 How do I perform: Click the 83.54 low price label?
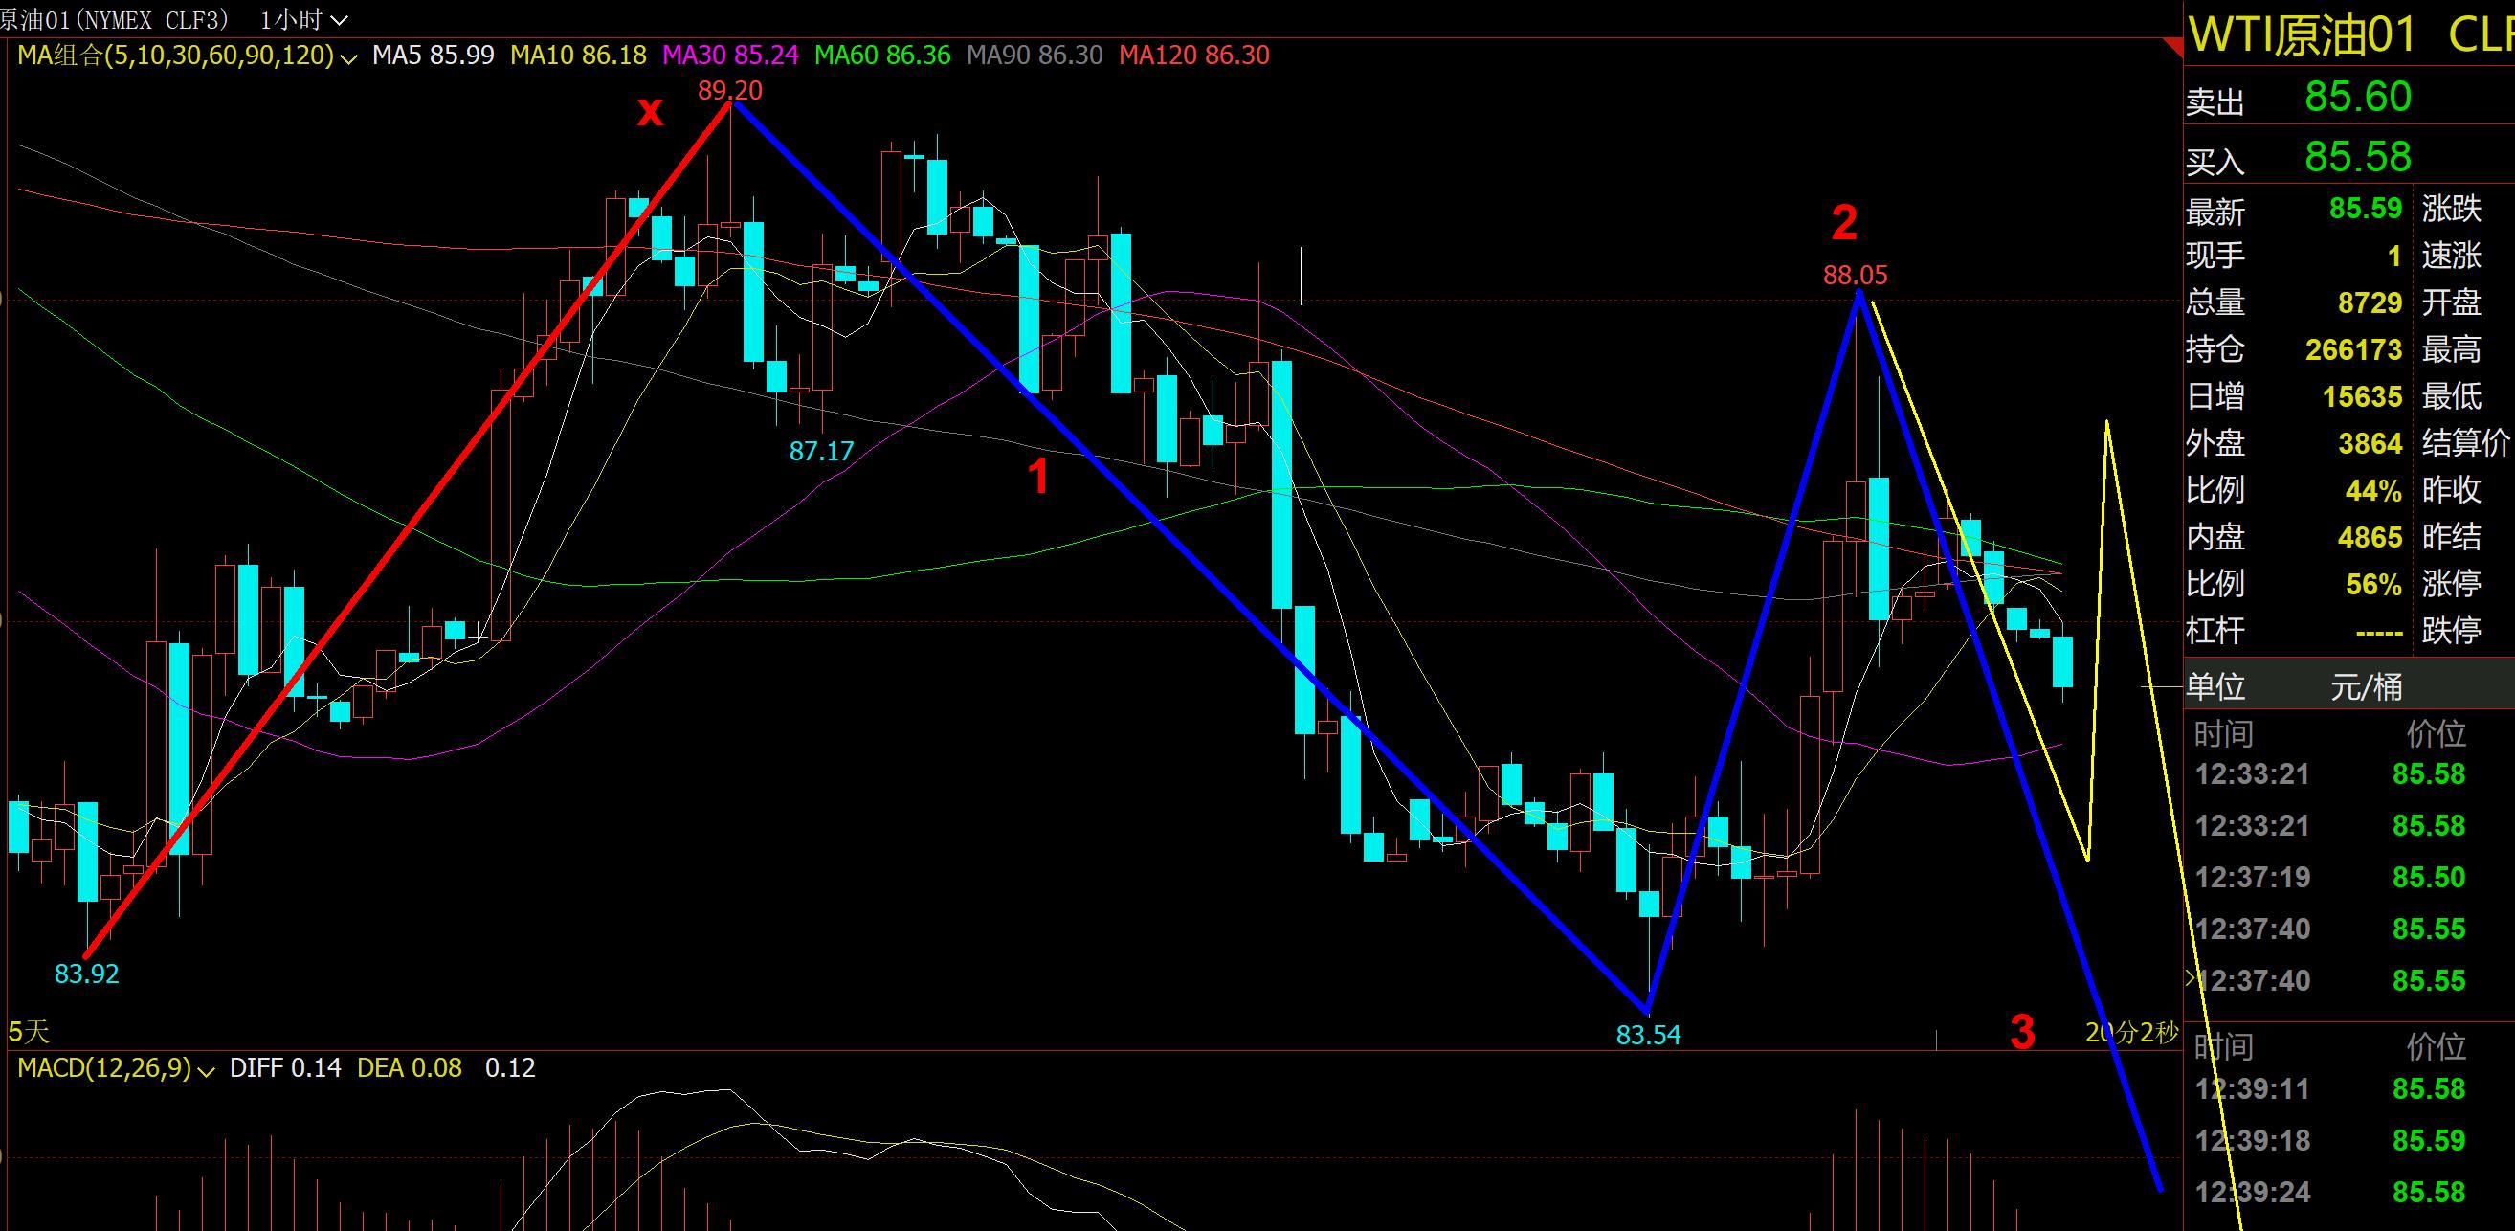[1648, 1035]
